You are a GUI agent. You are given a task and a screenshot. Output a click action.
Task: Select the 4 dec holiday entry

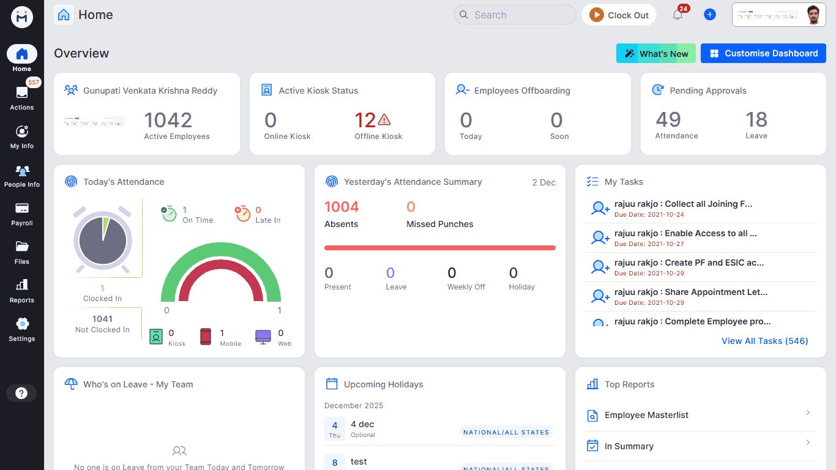(x=440, y=430)
